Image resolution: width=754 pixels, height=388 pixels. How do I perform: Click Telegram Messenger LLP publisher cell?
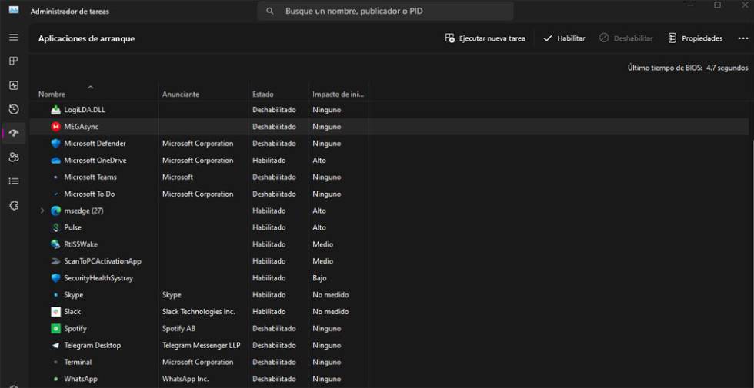point(202,345)
